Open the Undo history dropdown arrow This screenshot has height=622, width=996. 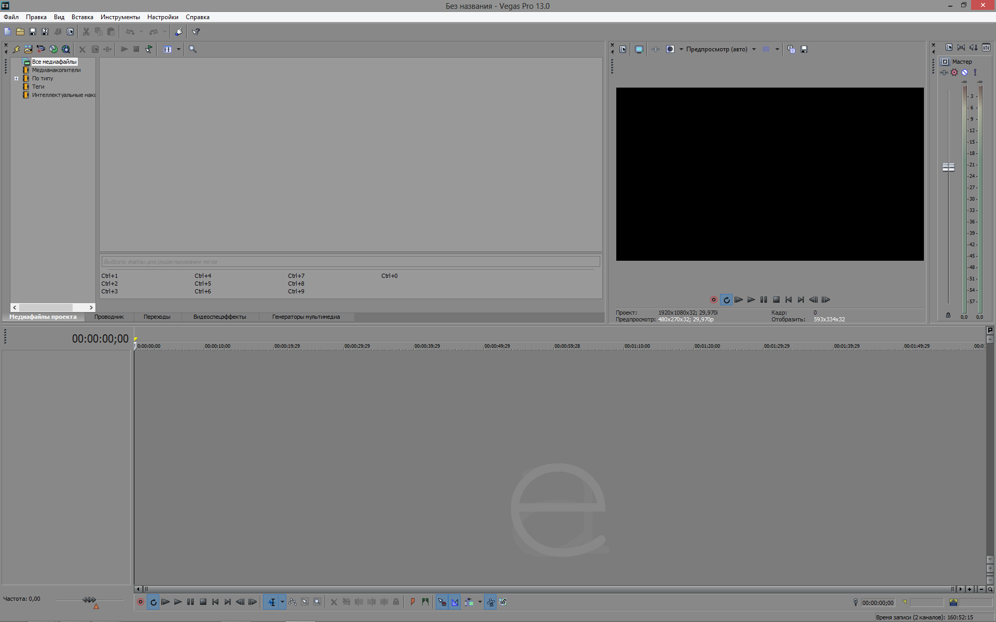(141, 32)
